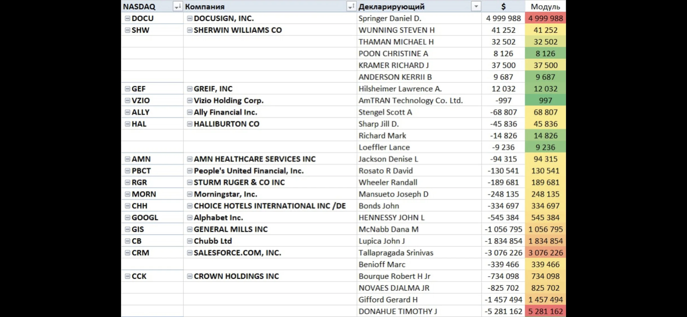Select the 'Hilsheimer Lawrence A.' cell
Image resolution: width=687 pixels, height=317 pixels.
(x=419, y=89)
